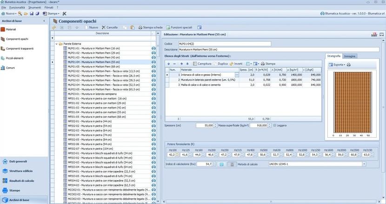
Task: Open the Nuovo dropdown in main toolbar
Action: 9,13
